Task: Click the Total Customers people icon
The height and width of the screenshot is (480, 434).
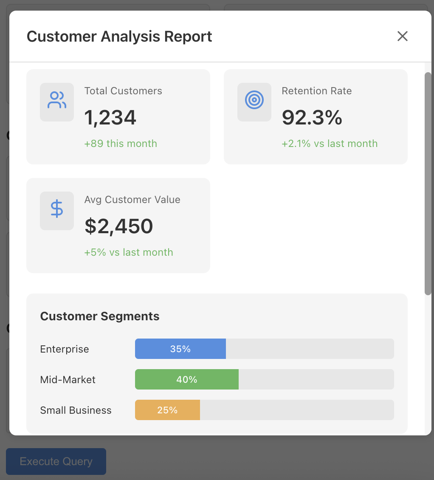Action: point(57,100)
